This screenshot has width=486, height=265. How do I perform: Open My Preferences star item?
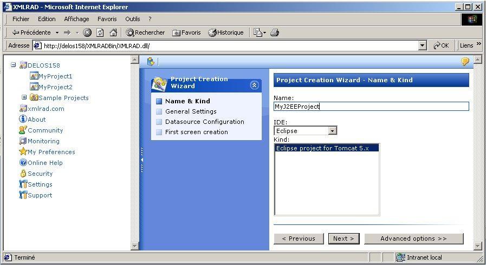[51, 152]
